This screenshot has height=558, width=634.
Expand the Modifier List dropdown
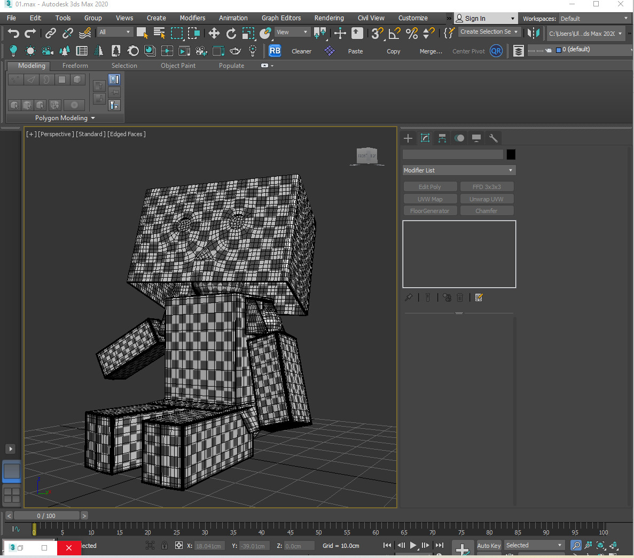459,170
